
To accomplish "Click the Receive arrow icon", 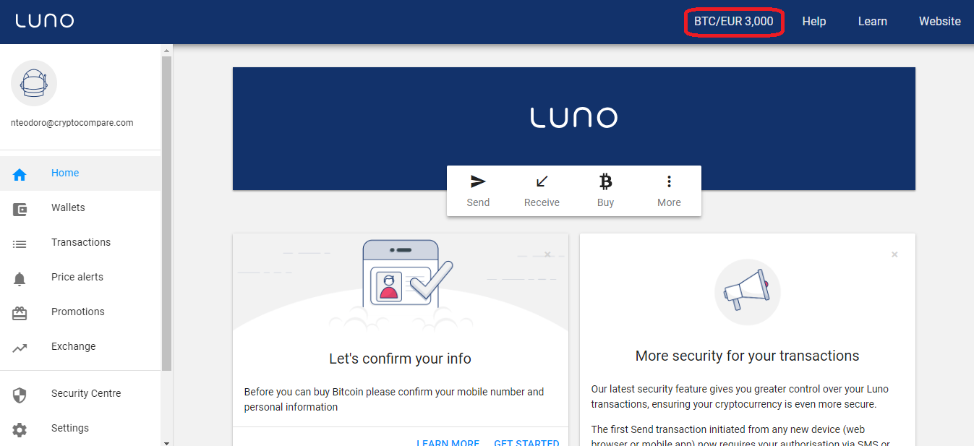I will point(542,181).
